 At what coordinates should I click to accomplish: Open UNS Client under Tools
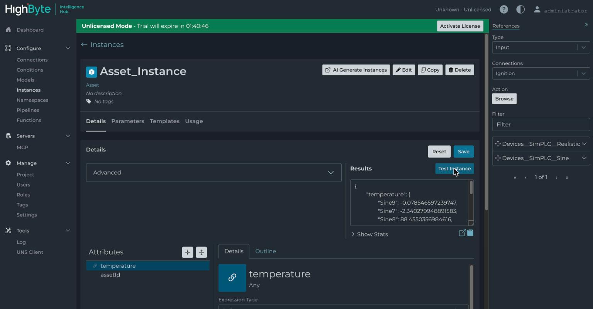pos(30,252)
